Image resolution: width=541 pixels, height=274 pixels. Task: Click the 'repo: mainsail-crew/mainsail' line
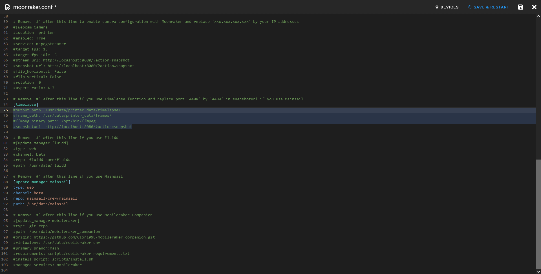coord(45,198)
